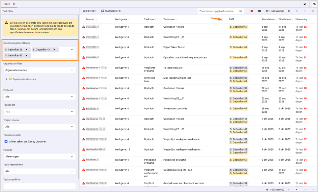318x192 pixels.
Task: Click the CMT column header
Action: click(231, 19)
